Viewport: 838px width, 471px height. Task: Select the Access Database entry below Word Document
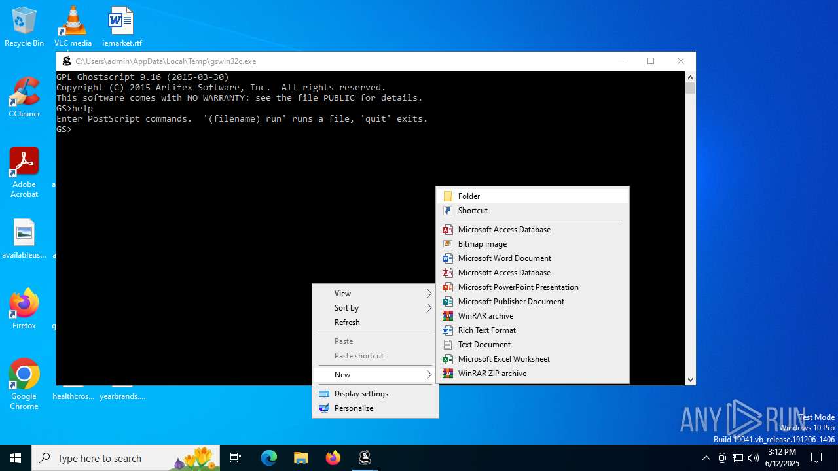click(533, 273)
